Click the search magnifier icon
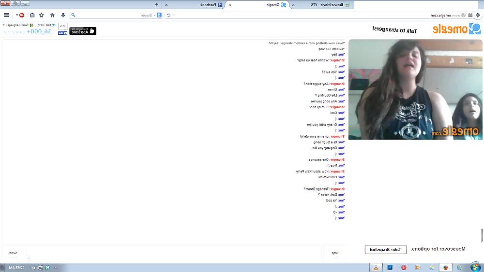This screenshot has width=484, height=272. (73, 15)
